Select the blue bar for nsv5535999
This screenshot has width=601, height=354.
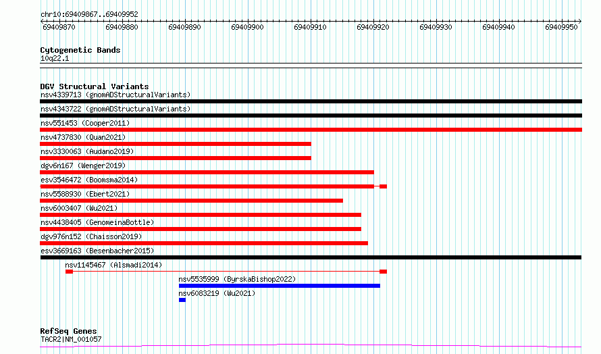coord(280,286)
